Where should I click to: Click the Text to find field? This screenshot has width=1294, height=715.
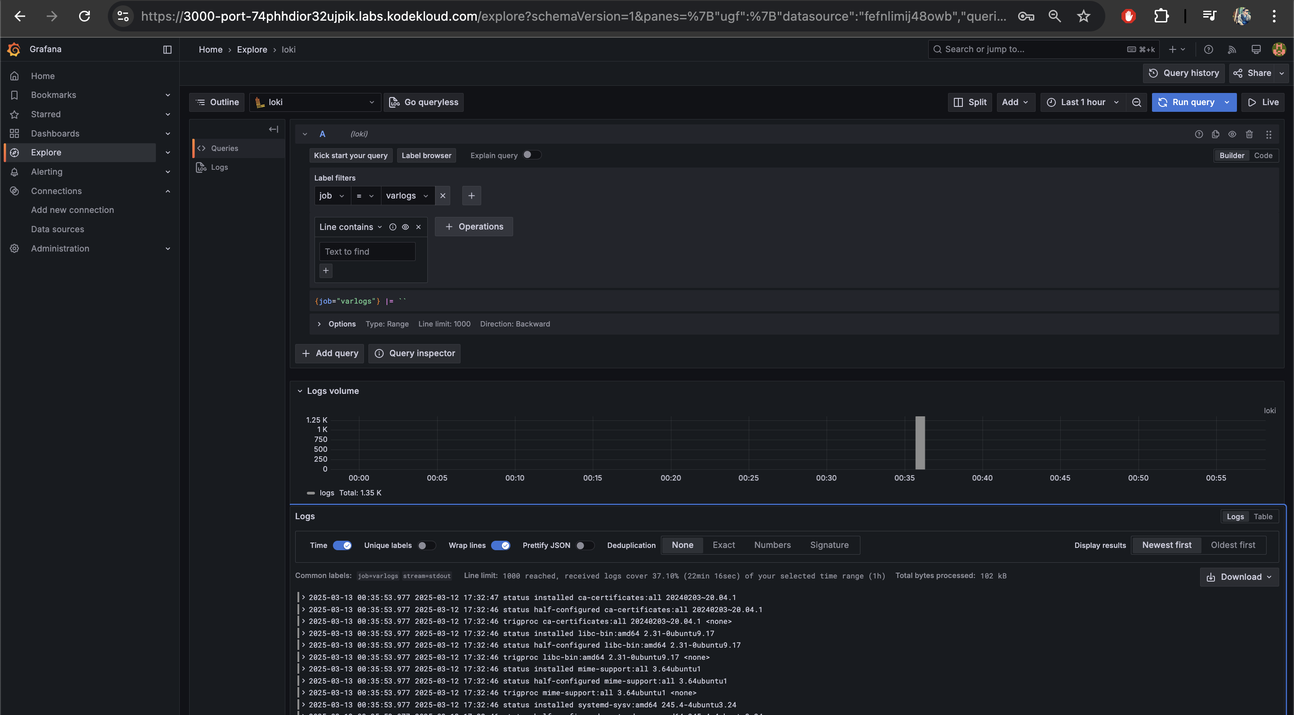click(x=367, y=252)
